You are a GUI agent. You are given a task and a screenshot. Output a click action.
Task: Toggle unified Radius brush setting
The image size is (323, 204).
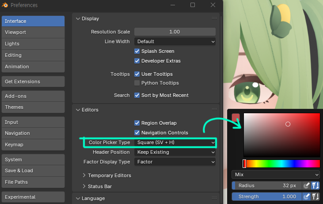click(x=315, y=185)
